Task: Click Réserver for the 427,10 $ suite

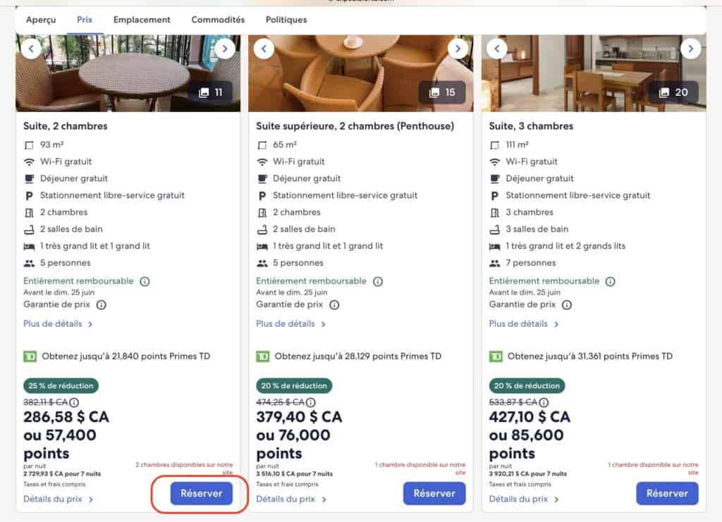Action: coord(667,494)
